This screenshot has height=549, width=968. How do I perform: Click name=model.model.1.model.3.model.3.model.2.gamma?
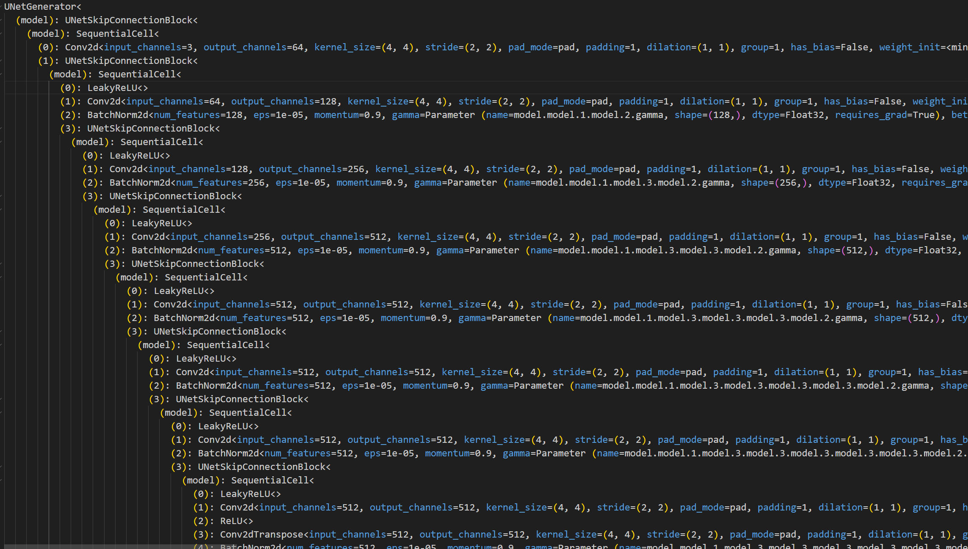pos(663,250)
